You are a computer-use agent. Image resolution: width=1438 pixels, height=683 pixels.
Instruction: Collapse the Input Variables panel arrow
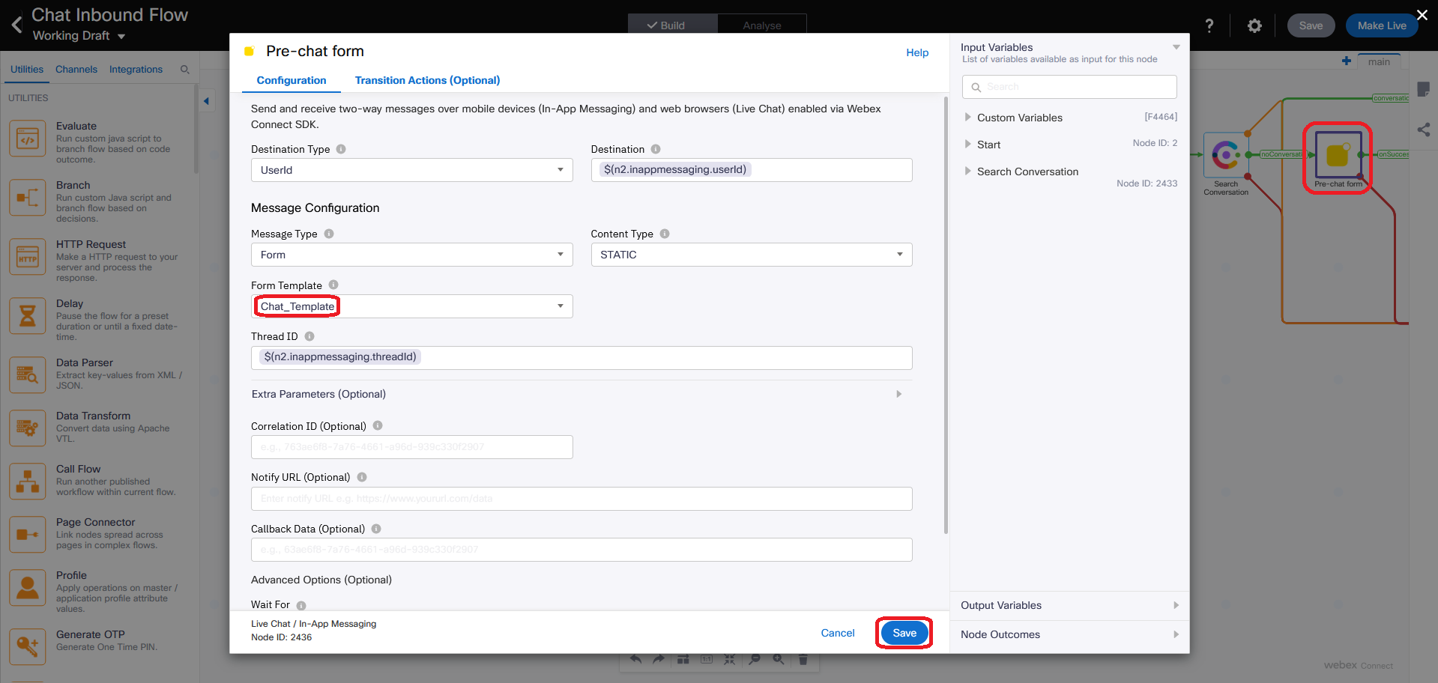(x=1176, y=47)
